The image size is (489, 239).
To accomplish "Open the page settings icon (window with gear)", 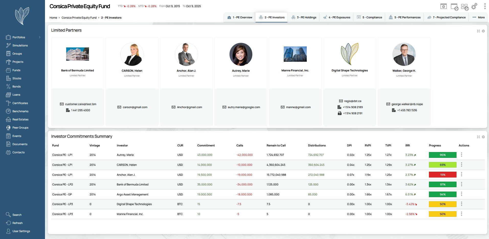I will [443, 6].
